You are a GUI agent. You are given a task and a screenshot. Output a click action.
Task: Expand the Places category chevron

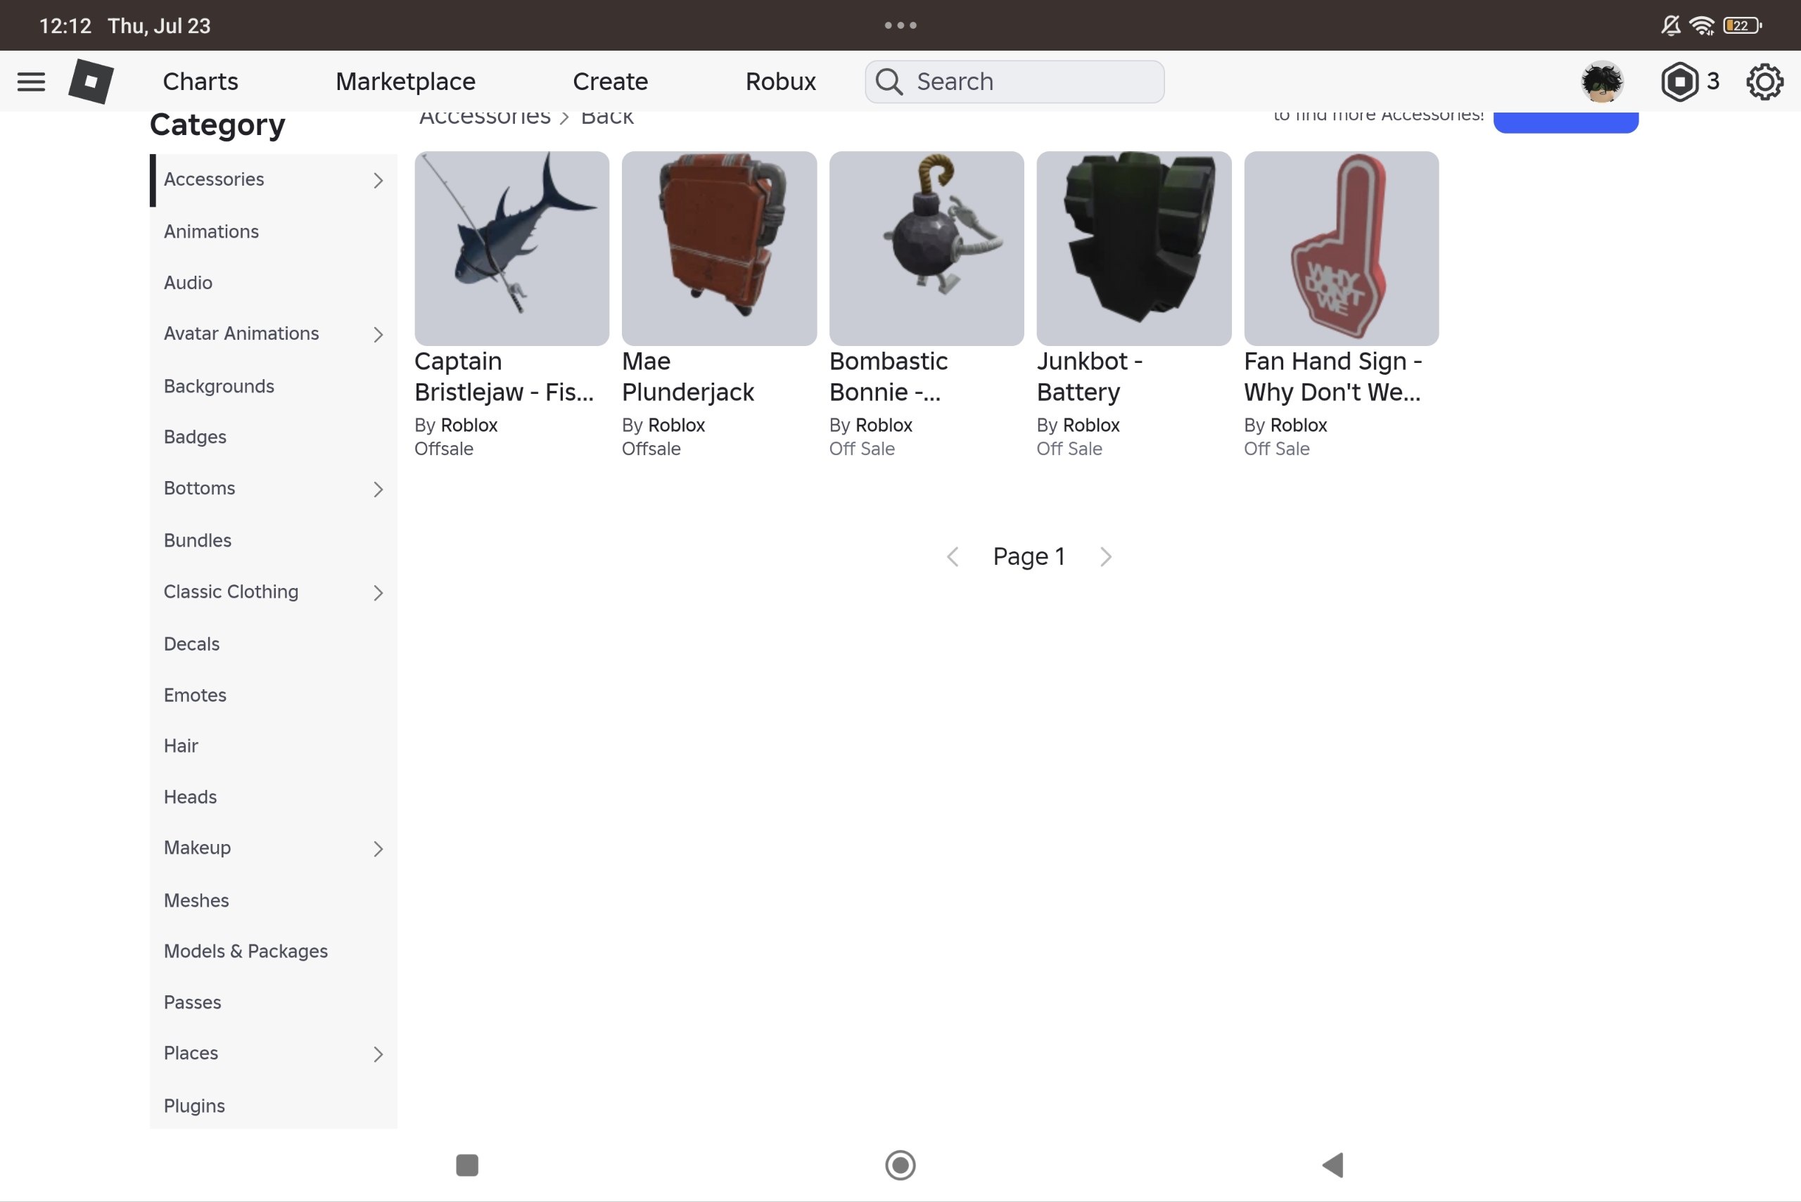[x=378, y=1054]
